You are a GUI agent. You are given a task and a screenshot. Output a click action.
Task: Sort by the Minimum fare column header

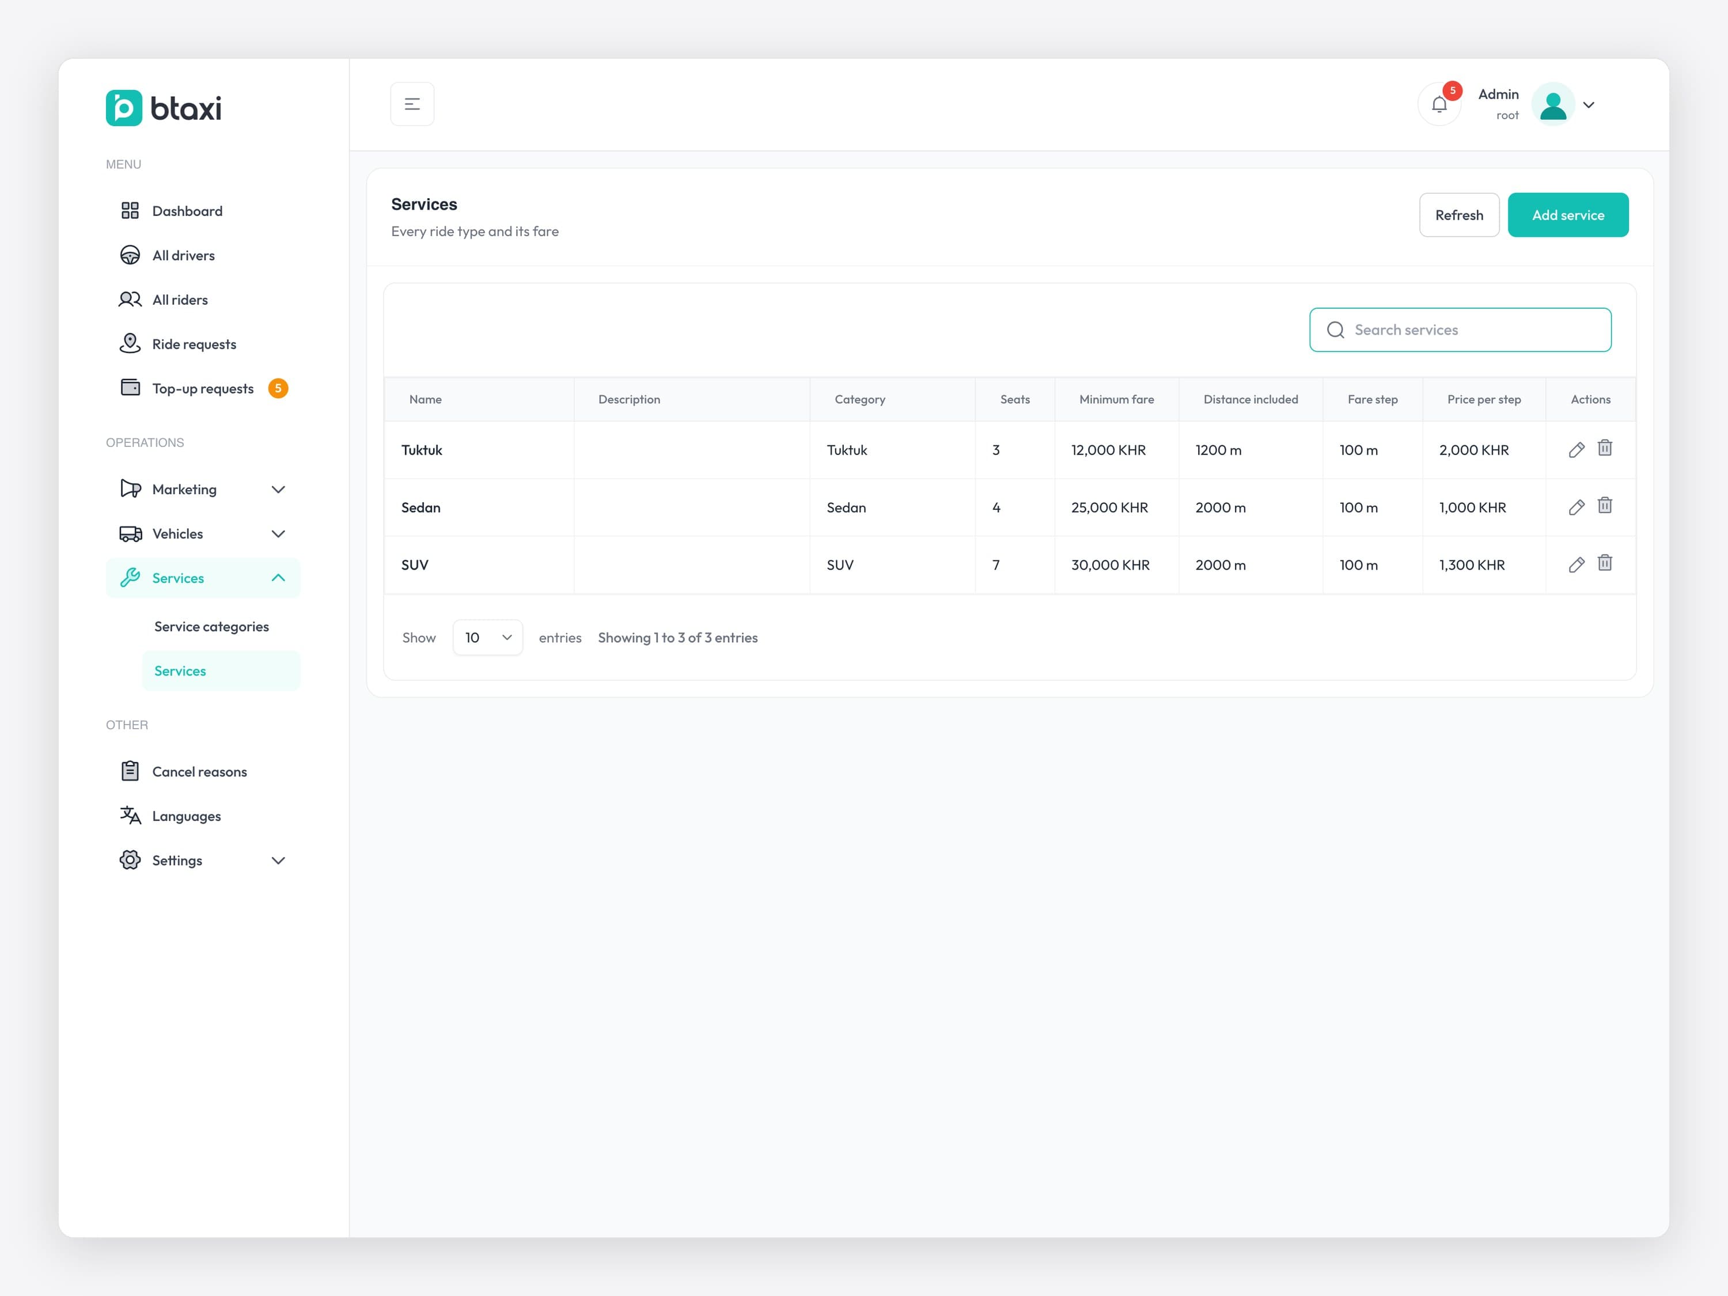(1116, 399)
